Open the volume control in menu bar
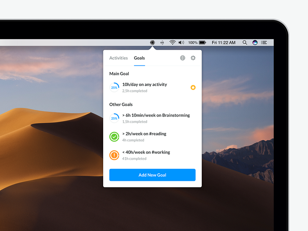Viewport: 308px width, 231px height. pyautogui.click(x=181, y=42)
